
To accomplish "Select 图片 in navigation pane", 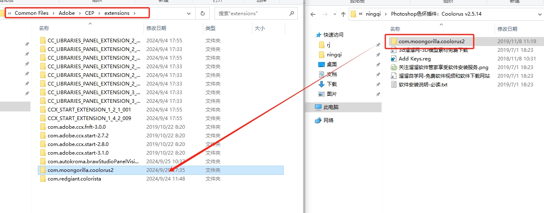I will (x=332, y=94).
